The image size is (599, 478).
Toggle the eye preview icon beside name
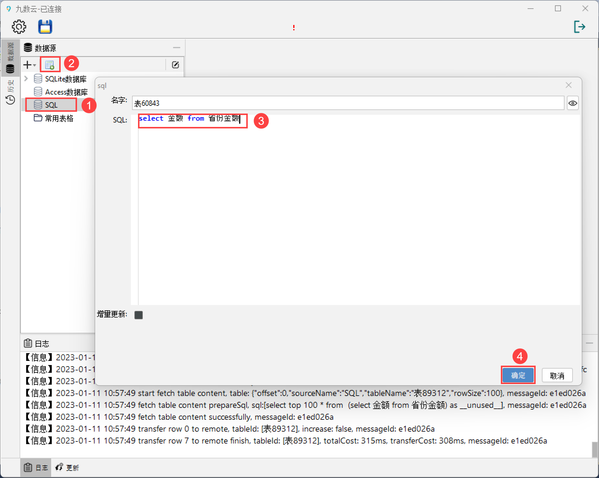click(573, 103)
